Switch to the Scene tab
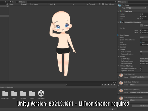This screenshot has height=111, width=148. (13, 2)
